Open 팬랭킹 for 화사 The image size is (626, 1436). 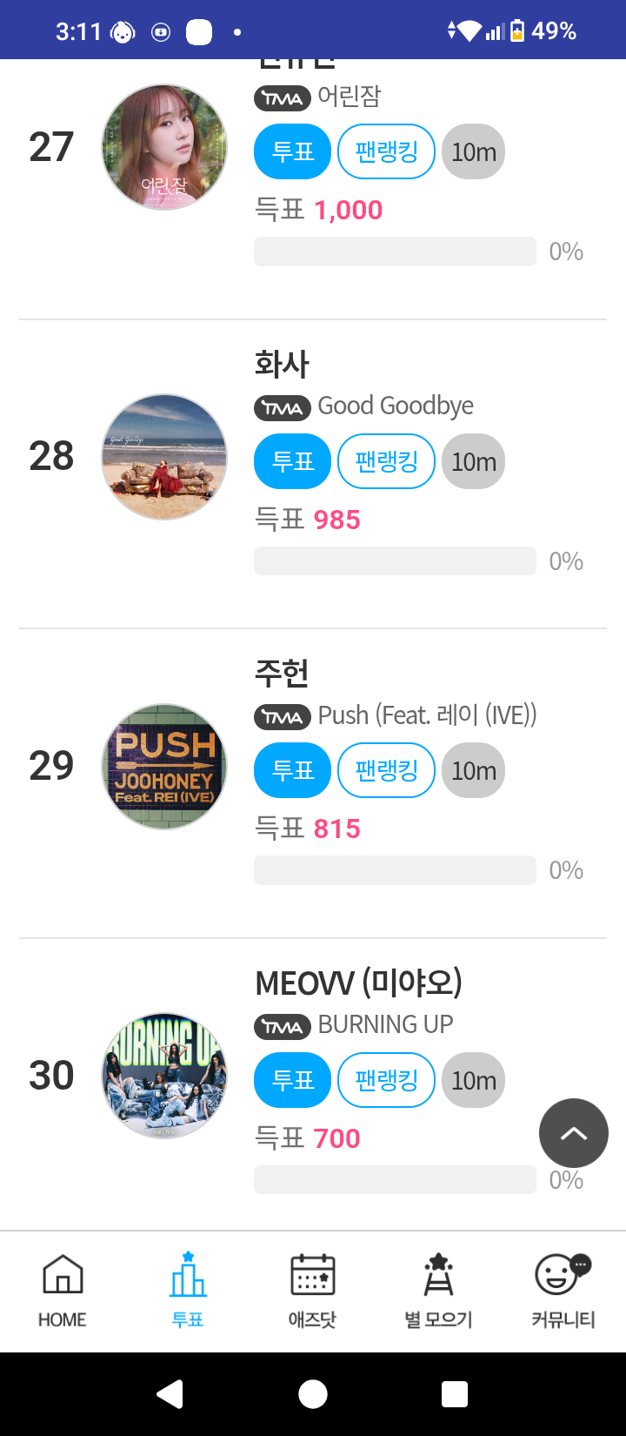[x=386, y=461]
